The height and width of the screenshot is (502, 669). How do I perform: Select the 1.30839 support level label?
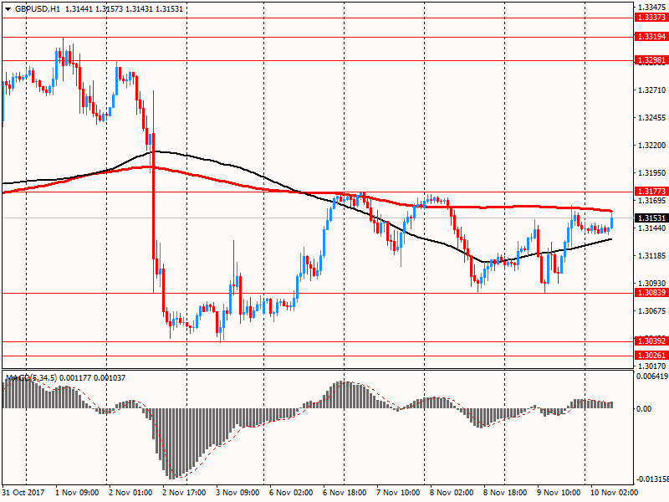(651, 292)
